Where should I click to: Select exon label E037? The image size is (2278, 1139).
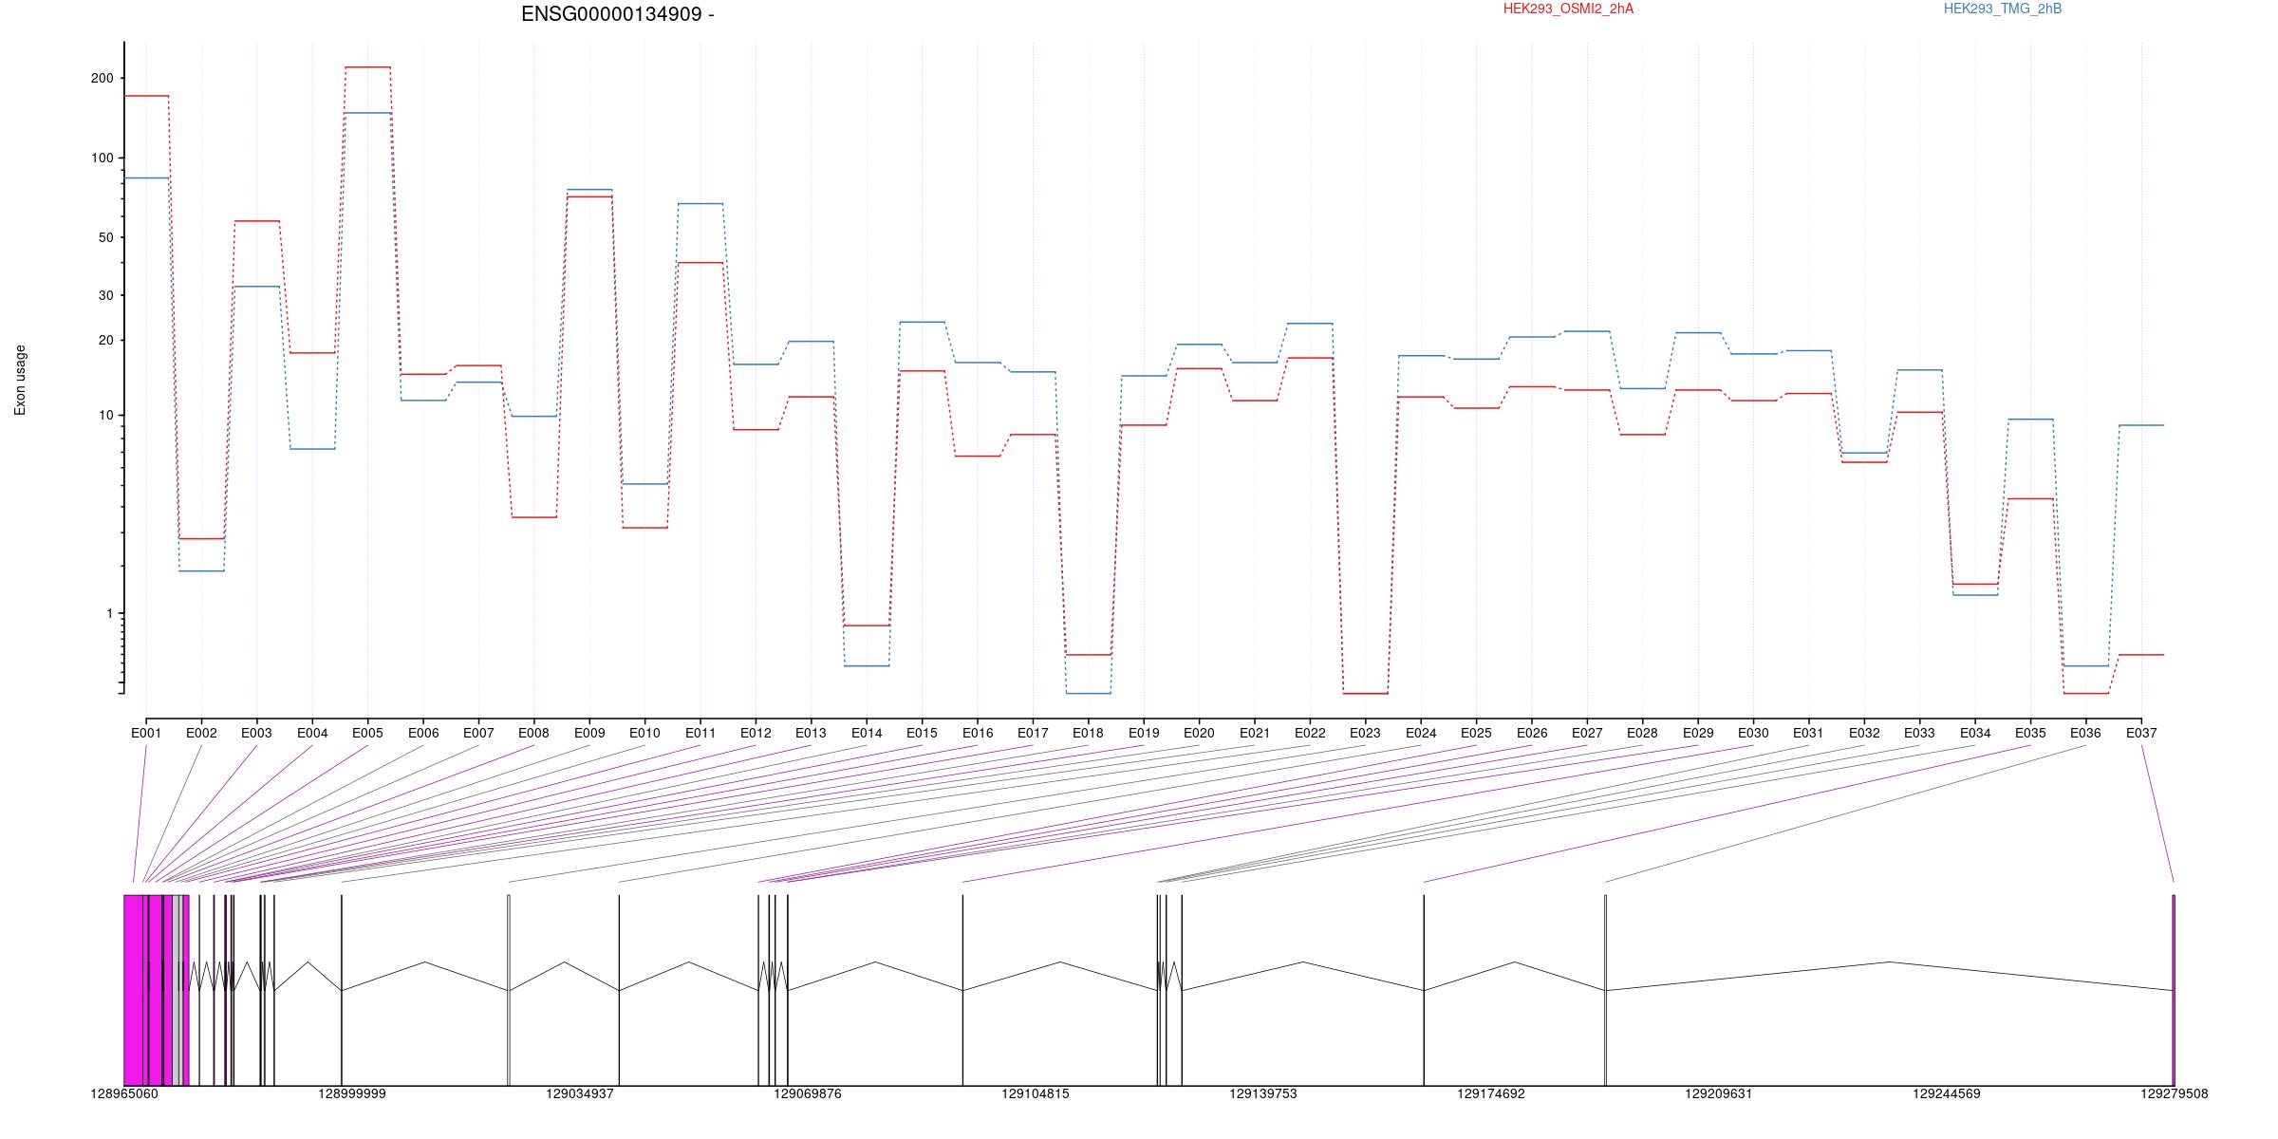[2141, 733]
